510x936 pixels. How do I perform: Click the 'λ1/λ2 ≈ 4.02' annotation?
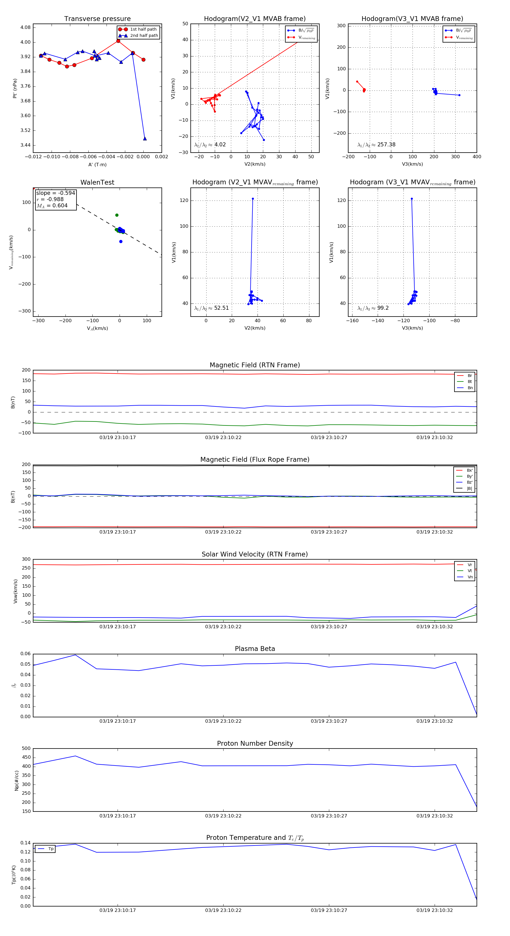coord(210,145)
